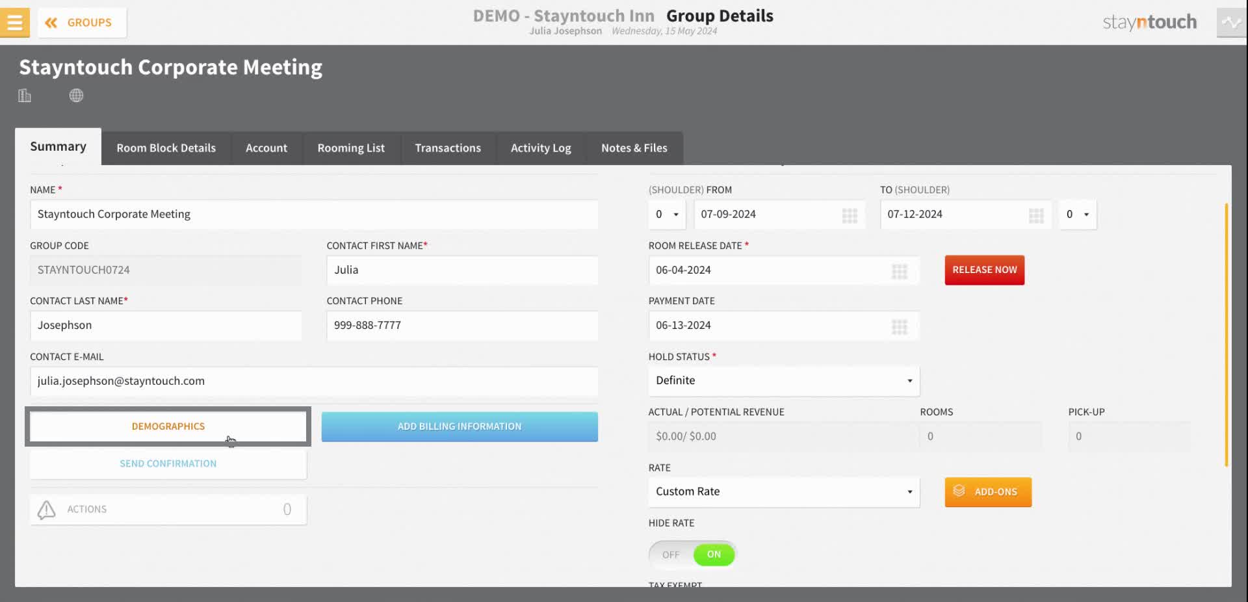
Task: Click Send Confirmation button
Action: pyautogui.click(x=168, y=464)
